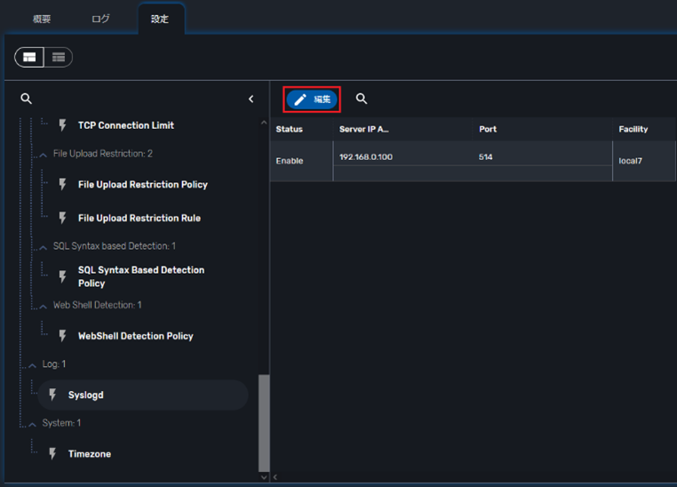677x487 pixels.
Task: Click the left panel vertical scrollbar thumb
Action: (x=263, y=422)
